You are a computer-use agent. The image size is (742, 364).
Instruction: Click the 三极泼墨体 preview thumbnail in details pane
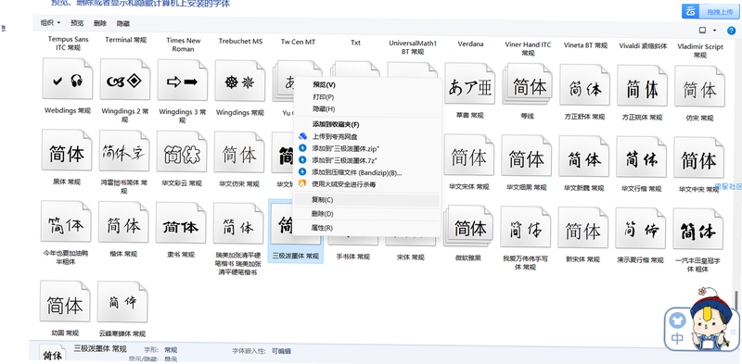[52, 354]
